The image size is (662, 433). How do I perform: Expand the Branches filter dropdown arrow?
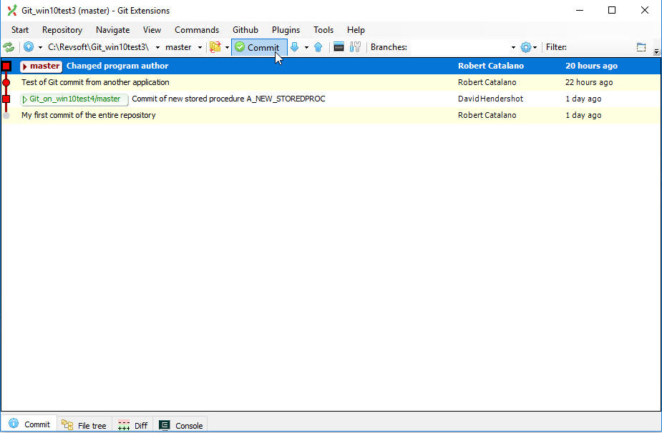click(x=513, y=47)
